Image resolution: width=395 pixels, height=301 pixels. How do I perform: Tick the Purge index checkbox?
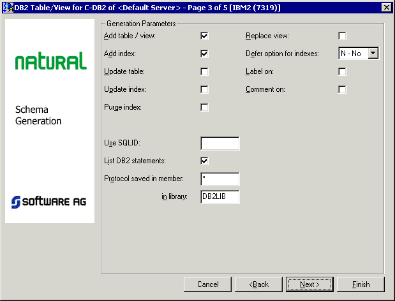tap(204, 107)
